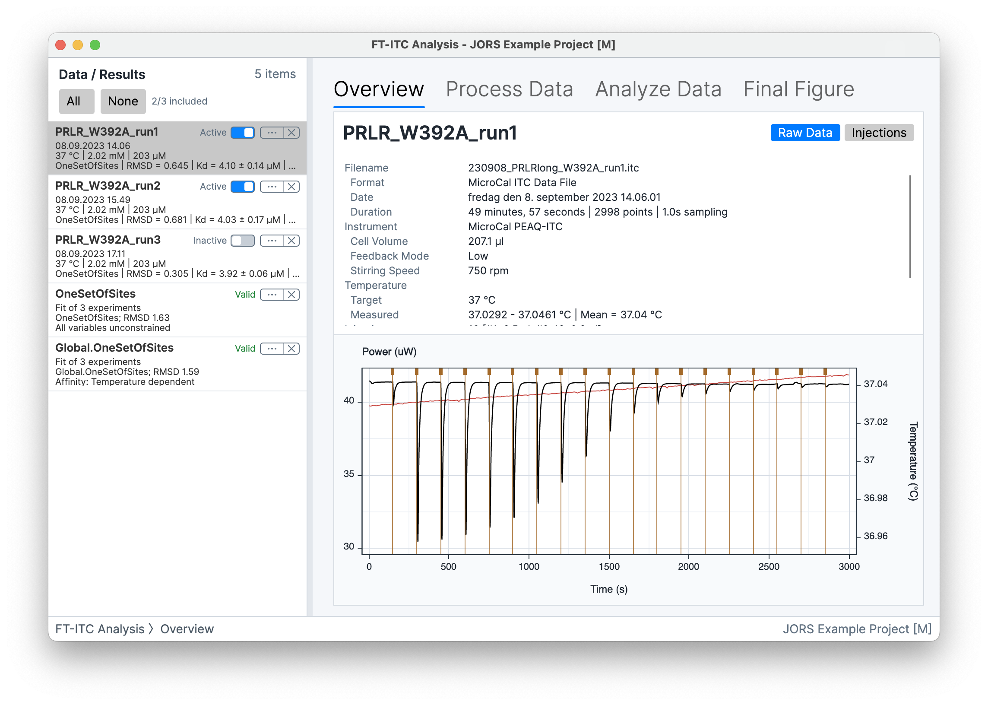Screen dimensions: 988x705
Task: Select the PRLR_W392A_run1 experiment row
Action: 177,148
